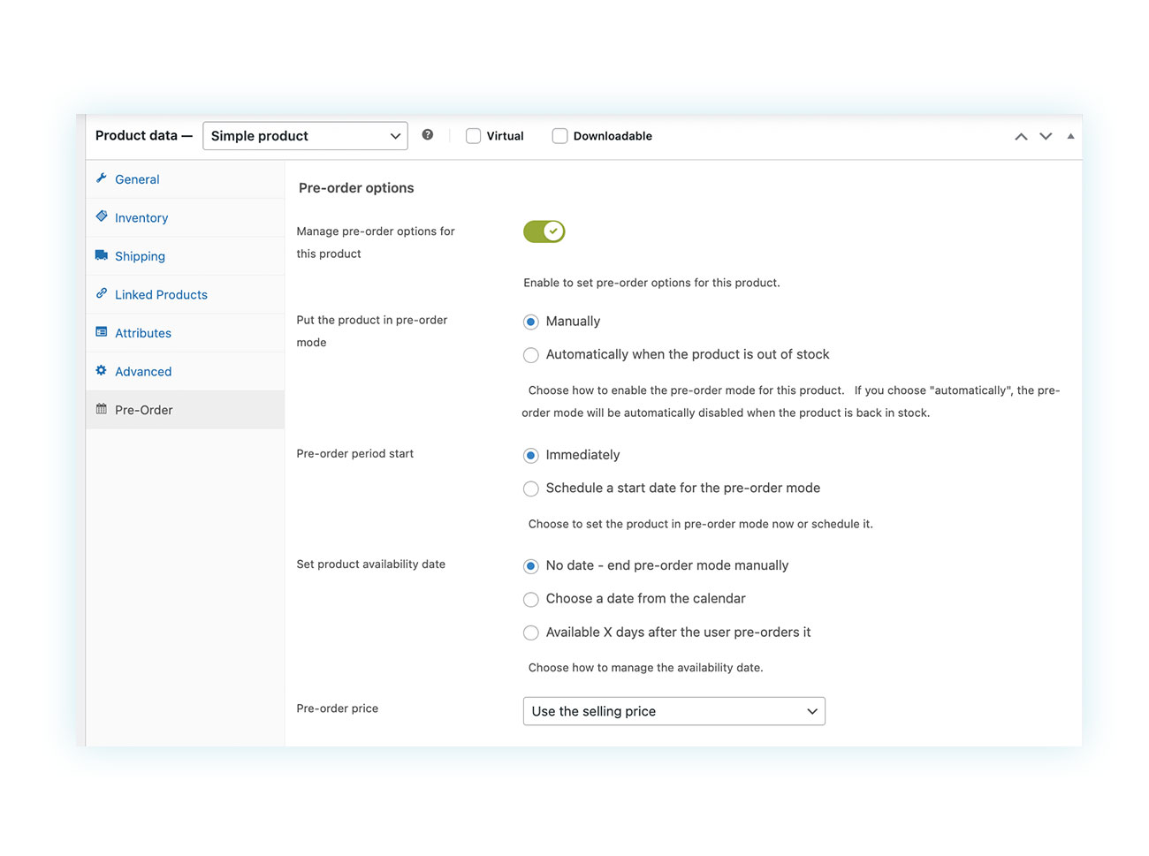Click the list icon beside Attributes
Screen dimensions: 1149x856
[102, 332]
